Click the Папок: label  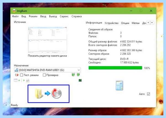coord(92,36)
